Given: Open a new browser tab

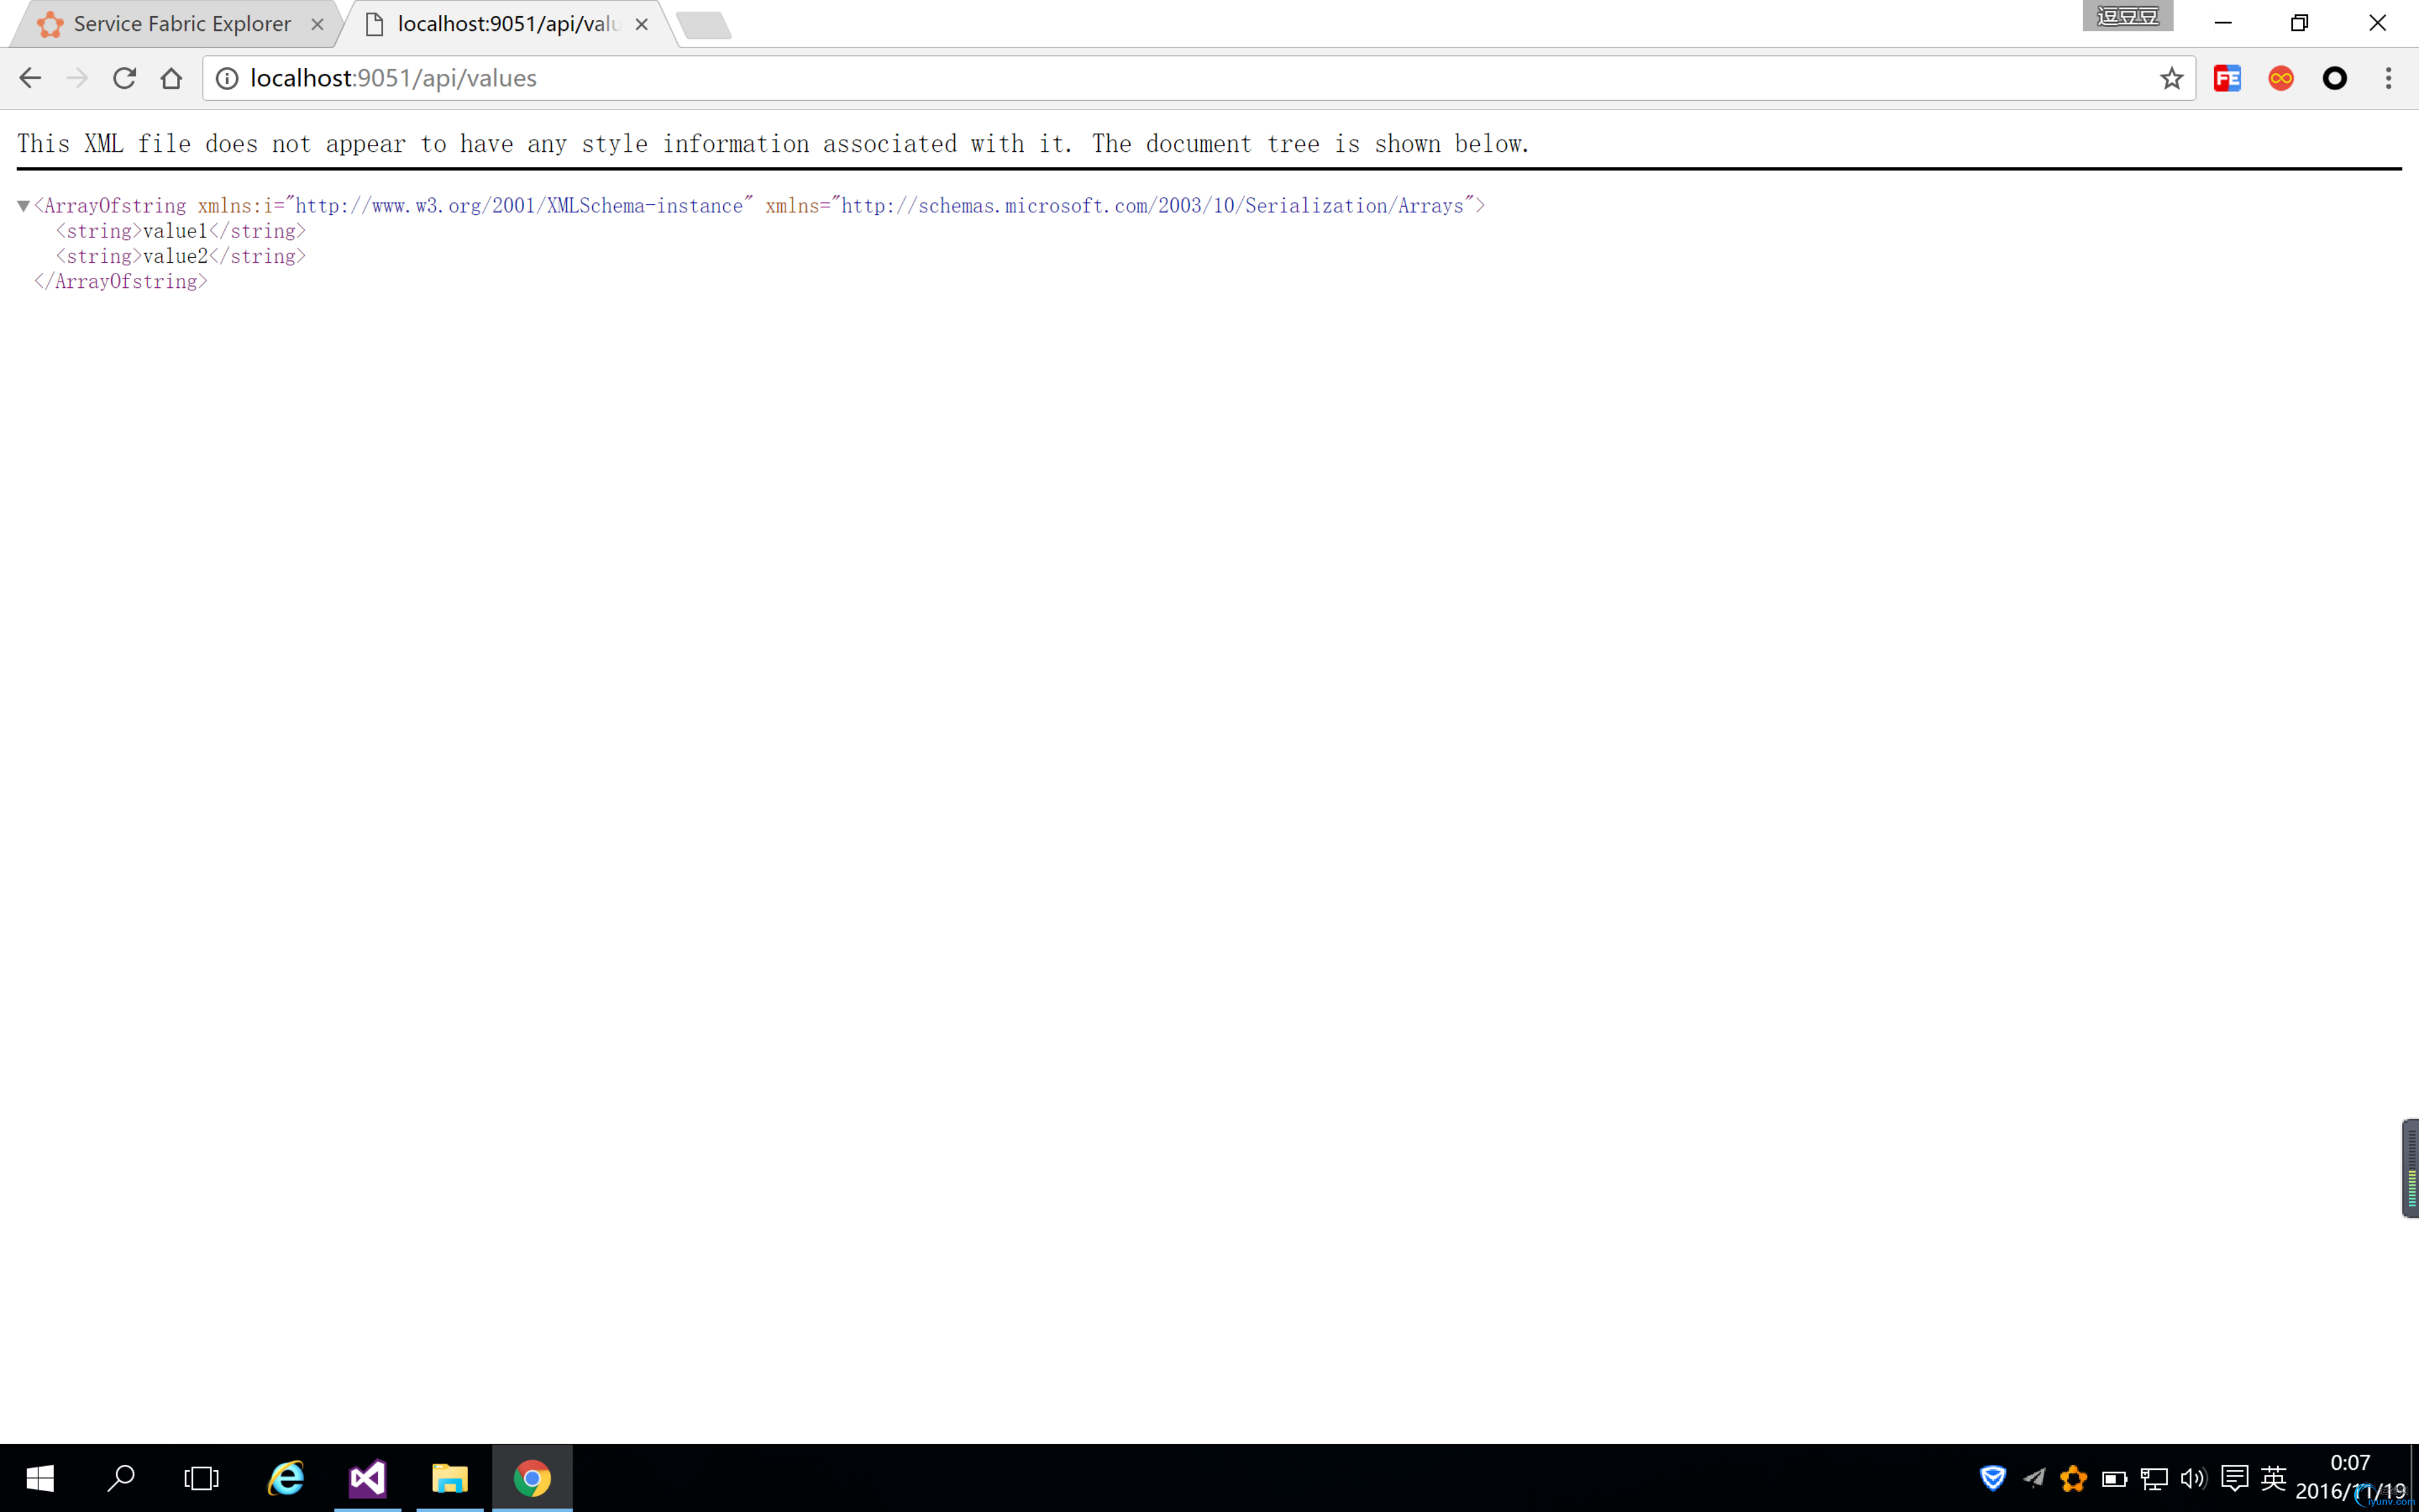Looking at the screenshot, I should [x=704, y=25].
